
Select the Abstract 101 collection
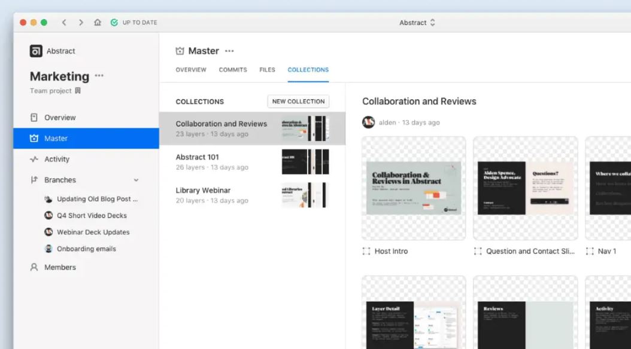pos(252,162)
